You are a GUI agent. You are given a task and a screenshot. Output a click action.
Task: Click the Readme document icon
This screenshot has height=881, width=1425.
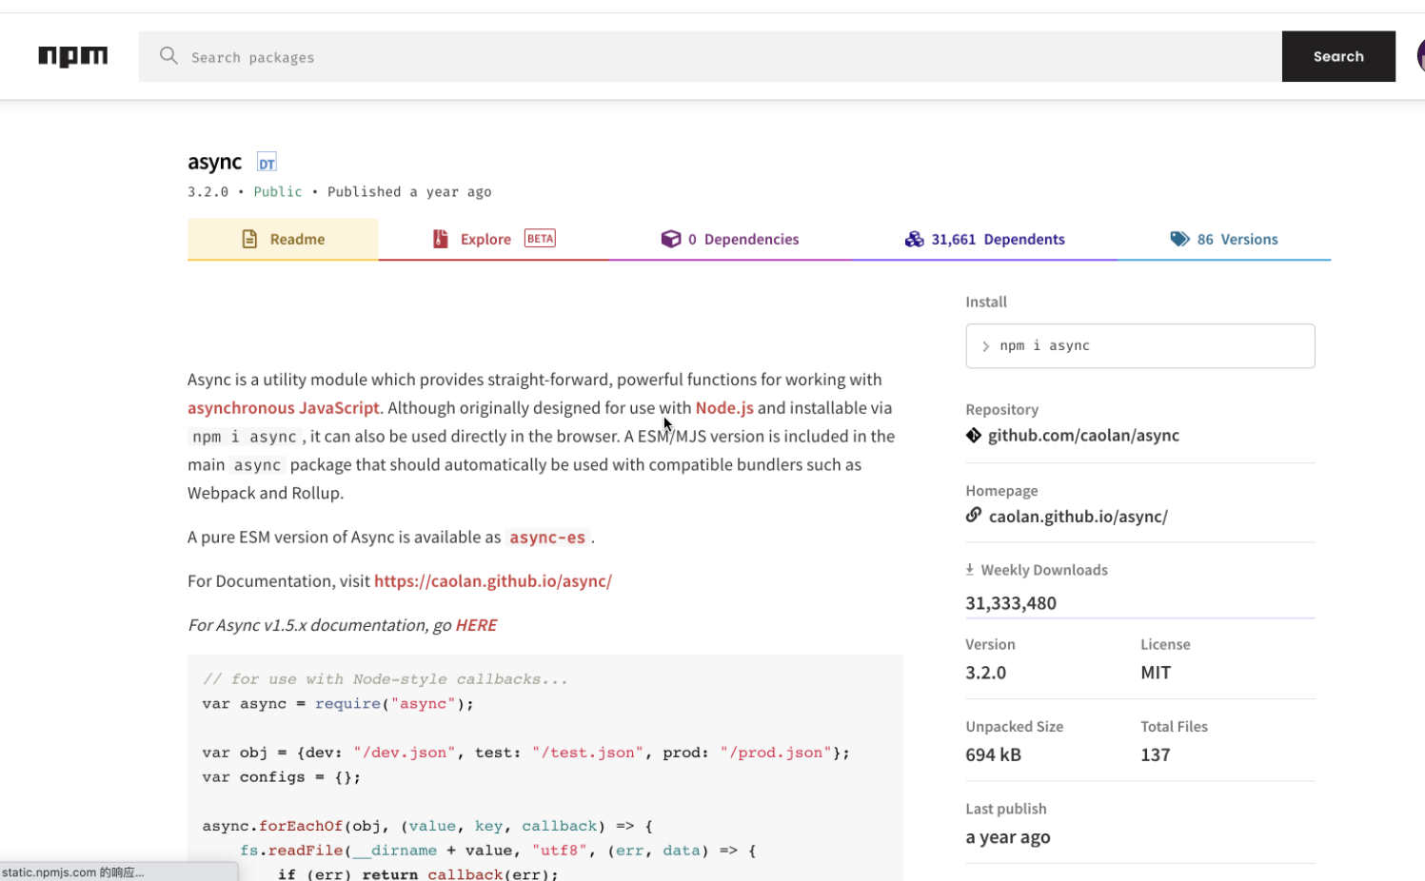tap(249, 239)
